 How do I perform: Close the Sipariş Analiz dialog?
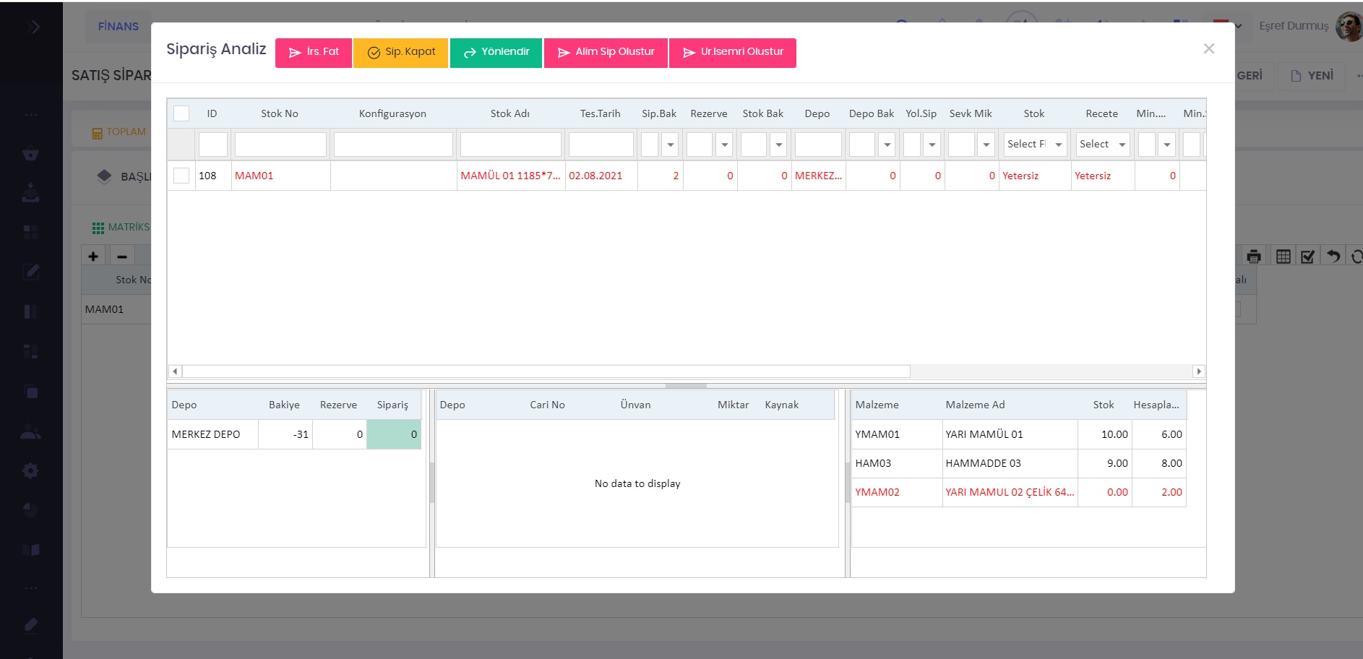(x=1208, y=49)
